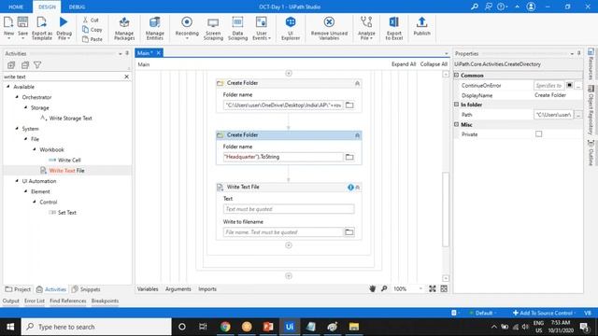This screenshot has width=598, height=336.
Task: Open the Output panel
Action: point(10,301)
